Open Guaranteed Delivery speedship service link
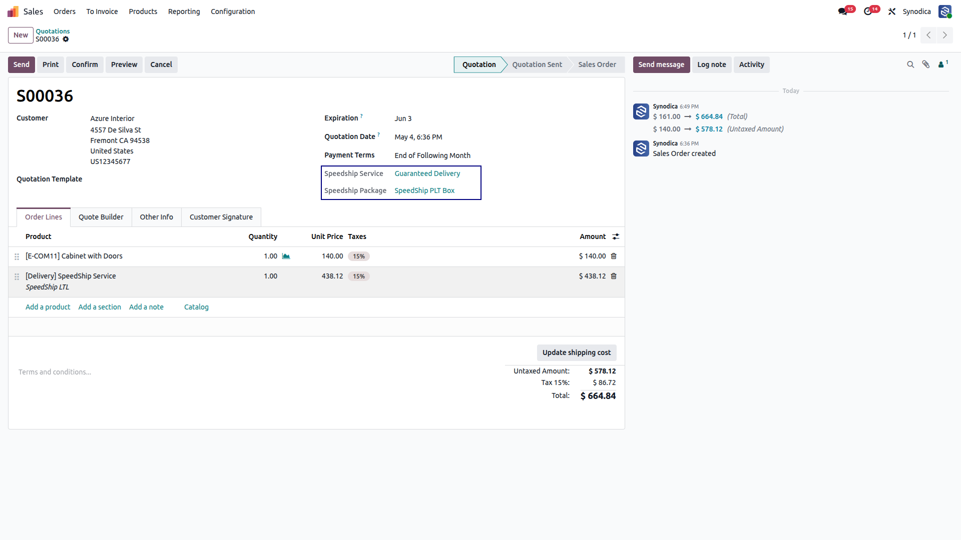 (x=427, y=173)
